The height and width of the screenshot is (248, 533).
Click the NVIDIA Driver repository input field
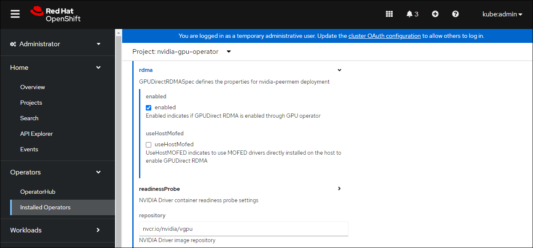tap(244, 229)
